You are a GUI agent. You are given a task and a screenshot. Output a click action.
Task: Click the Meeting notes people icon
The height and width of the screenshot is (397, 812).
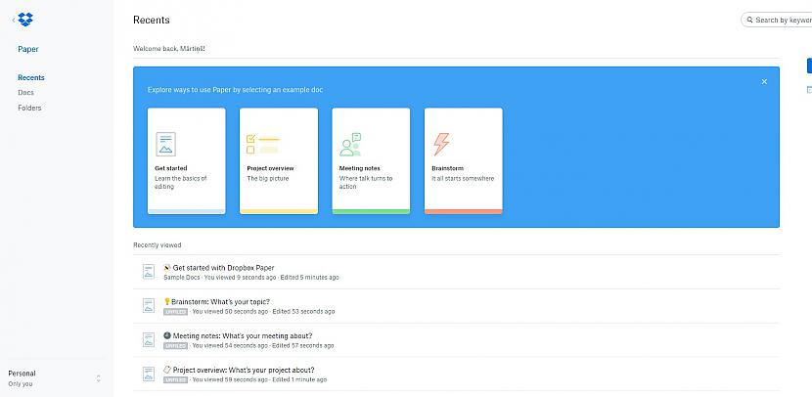tap(350, 145)
